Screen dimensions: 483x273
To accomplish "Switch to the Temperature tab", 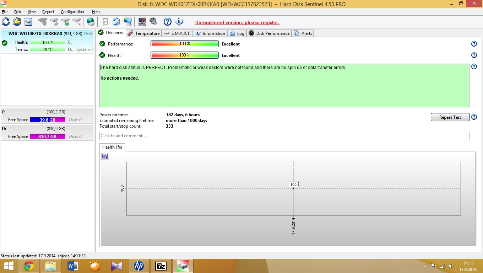I will (x=143, y=33).
